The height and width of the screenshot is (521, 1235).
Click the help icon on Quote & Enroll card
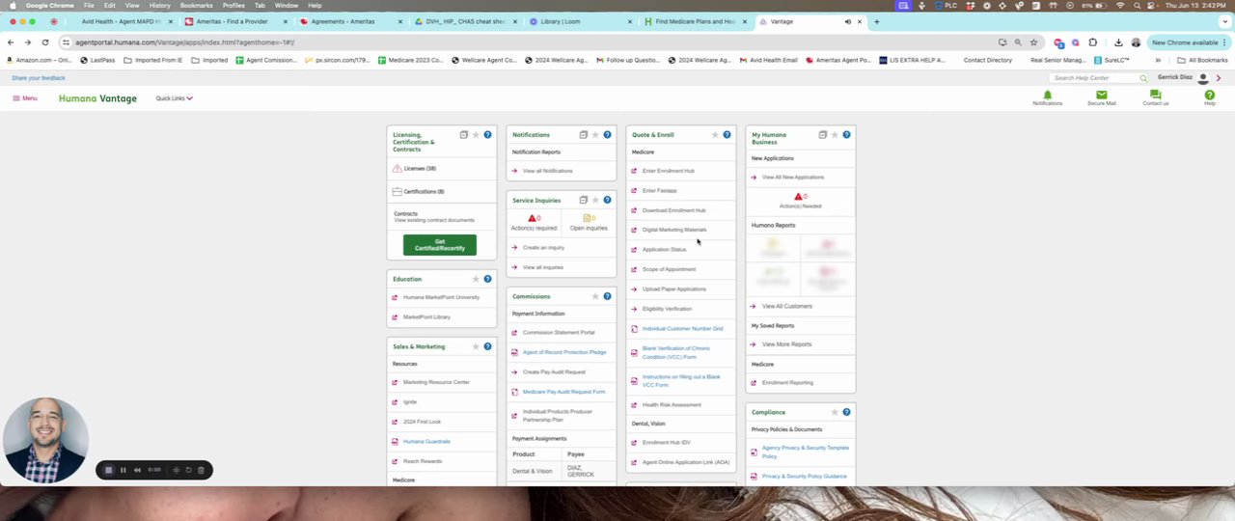pos(727,135)
